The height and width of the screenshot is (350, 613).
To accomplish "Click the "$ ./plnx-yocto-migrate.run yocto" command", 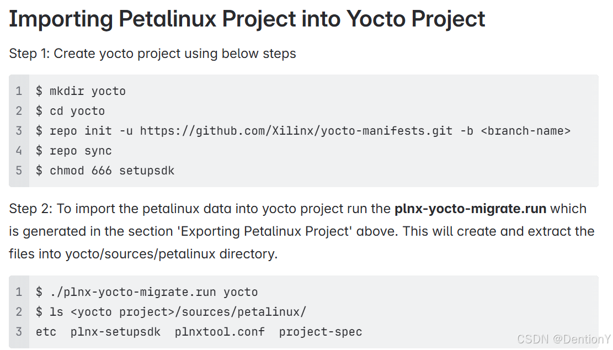I will (x=147, y=292).
